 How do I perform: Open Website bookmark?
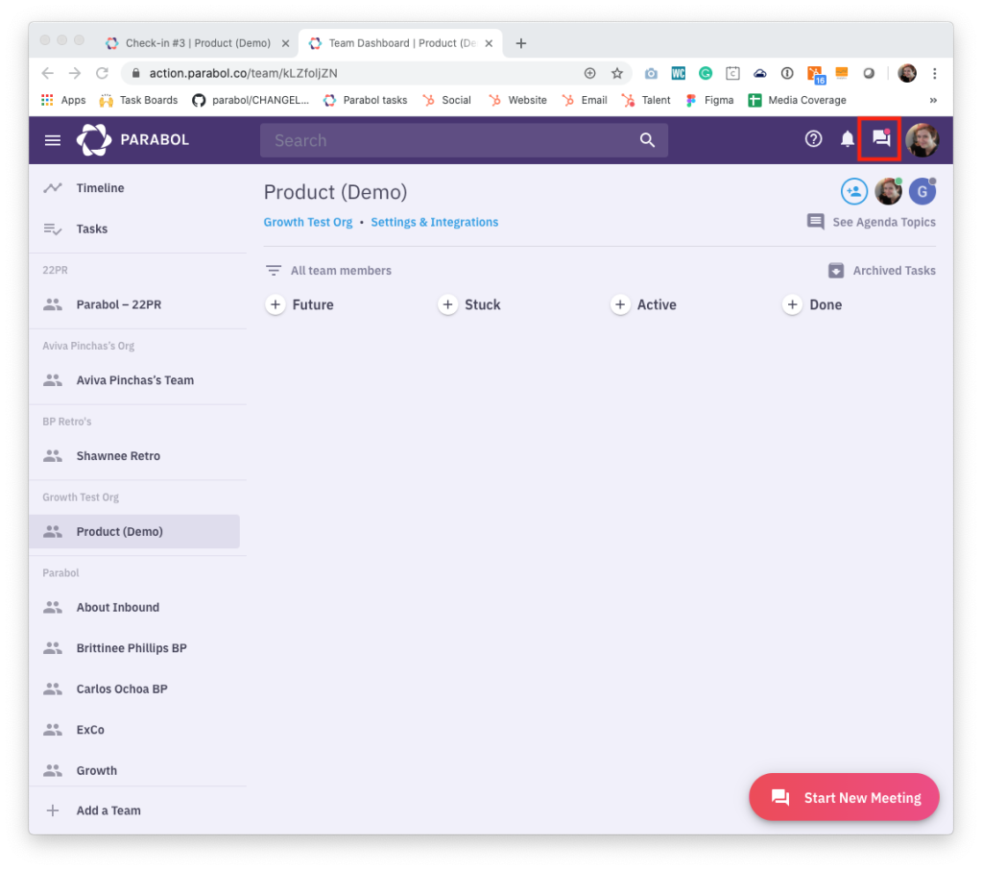click(517, 100)
